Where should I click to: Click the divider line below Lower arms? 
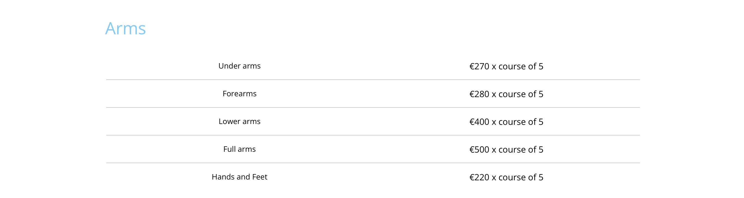(373, 135)
